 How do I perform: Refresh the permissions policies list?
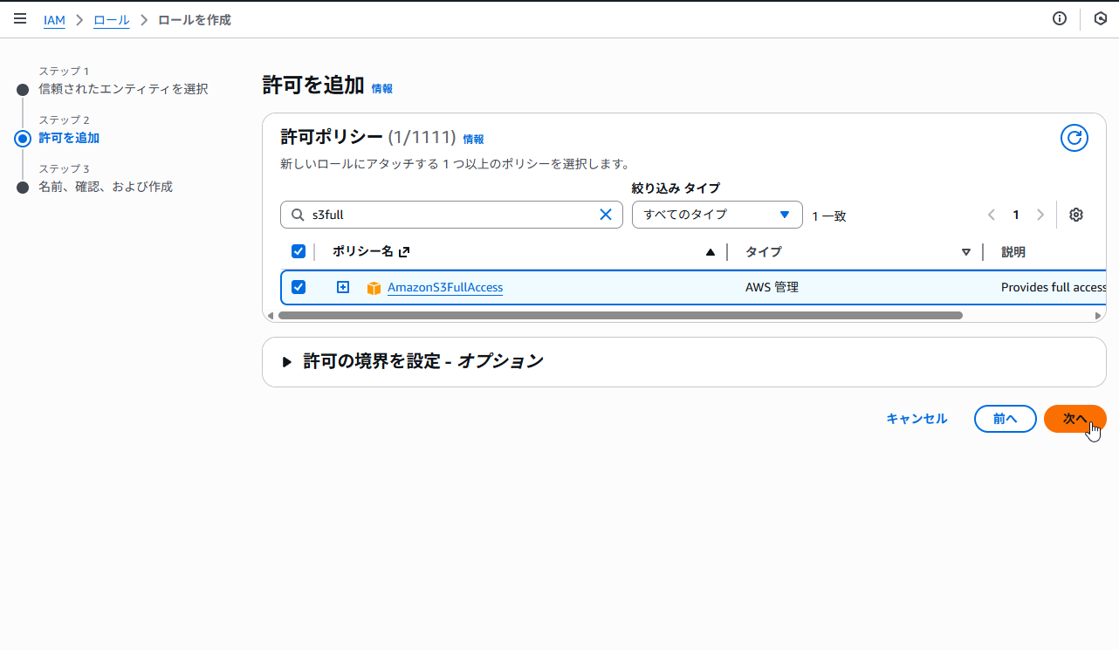point(1074,138)
